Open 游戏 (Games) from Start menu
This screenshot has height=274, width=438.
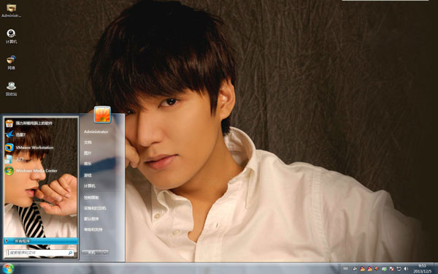click(88, 175)
